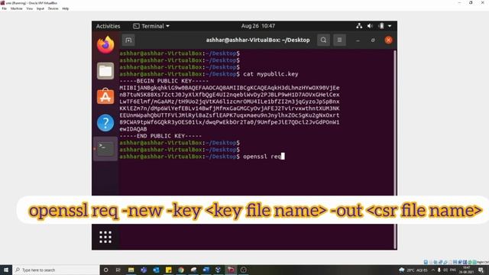The width and height of the screenshot is (489, 275).
Task: Click the key line starting with MIIBIjANBgkqhkiG9w0
Action: pyautogui.click(x=229, y=88)
